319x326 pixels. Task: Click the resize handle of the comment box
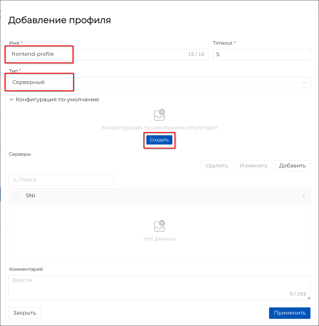click(x=309, y=298)
